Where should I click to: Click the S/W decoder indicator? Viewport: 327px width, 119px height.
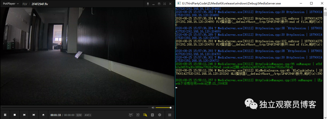pos(79,115)
